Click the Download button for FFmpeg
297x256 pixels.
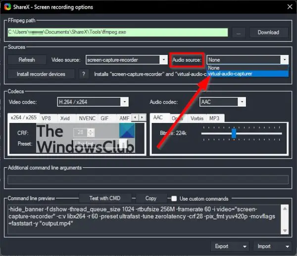268,33
